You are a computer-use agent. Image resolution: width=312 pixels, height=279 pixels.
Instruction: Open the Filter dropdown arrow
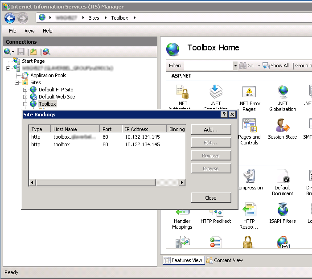tap(235, 66)
